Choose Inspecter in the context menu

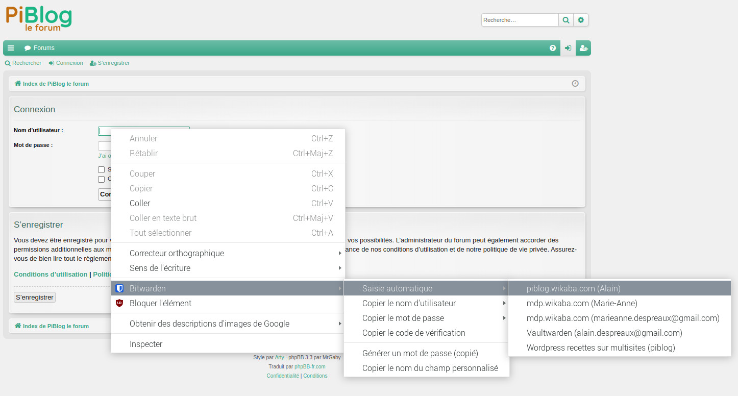click(x=146, y=344)
